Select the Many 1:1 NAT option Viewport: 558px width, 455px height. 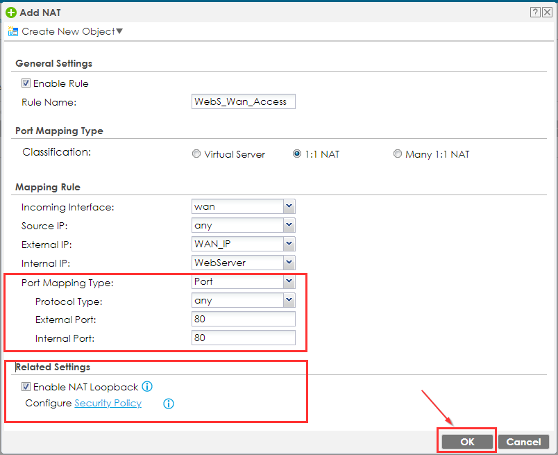point(398,154)
